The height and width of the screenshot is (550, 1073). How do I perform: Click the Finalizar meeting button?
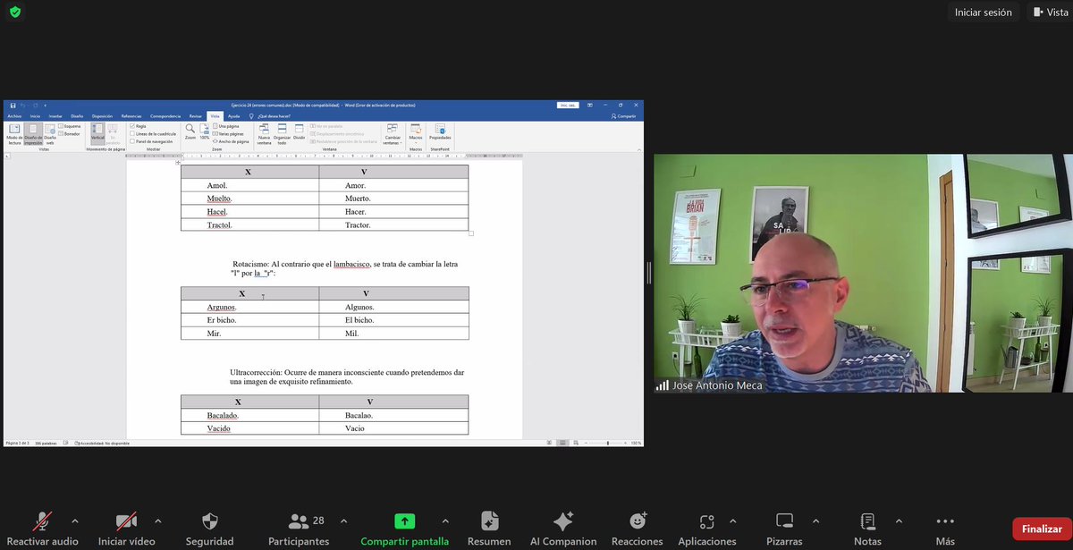click(x=1042, y=529)
